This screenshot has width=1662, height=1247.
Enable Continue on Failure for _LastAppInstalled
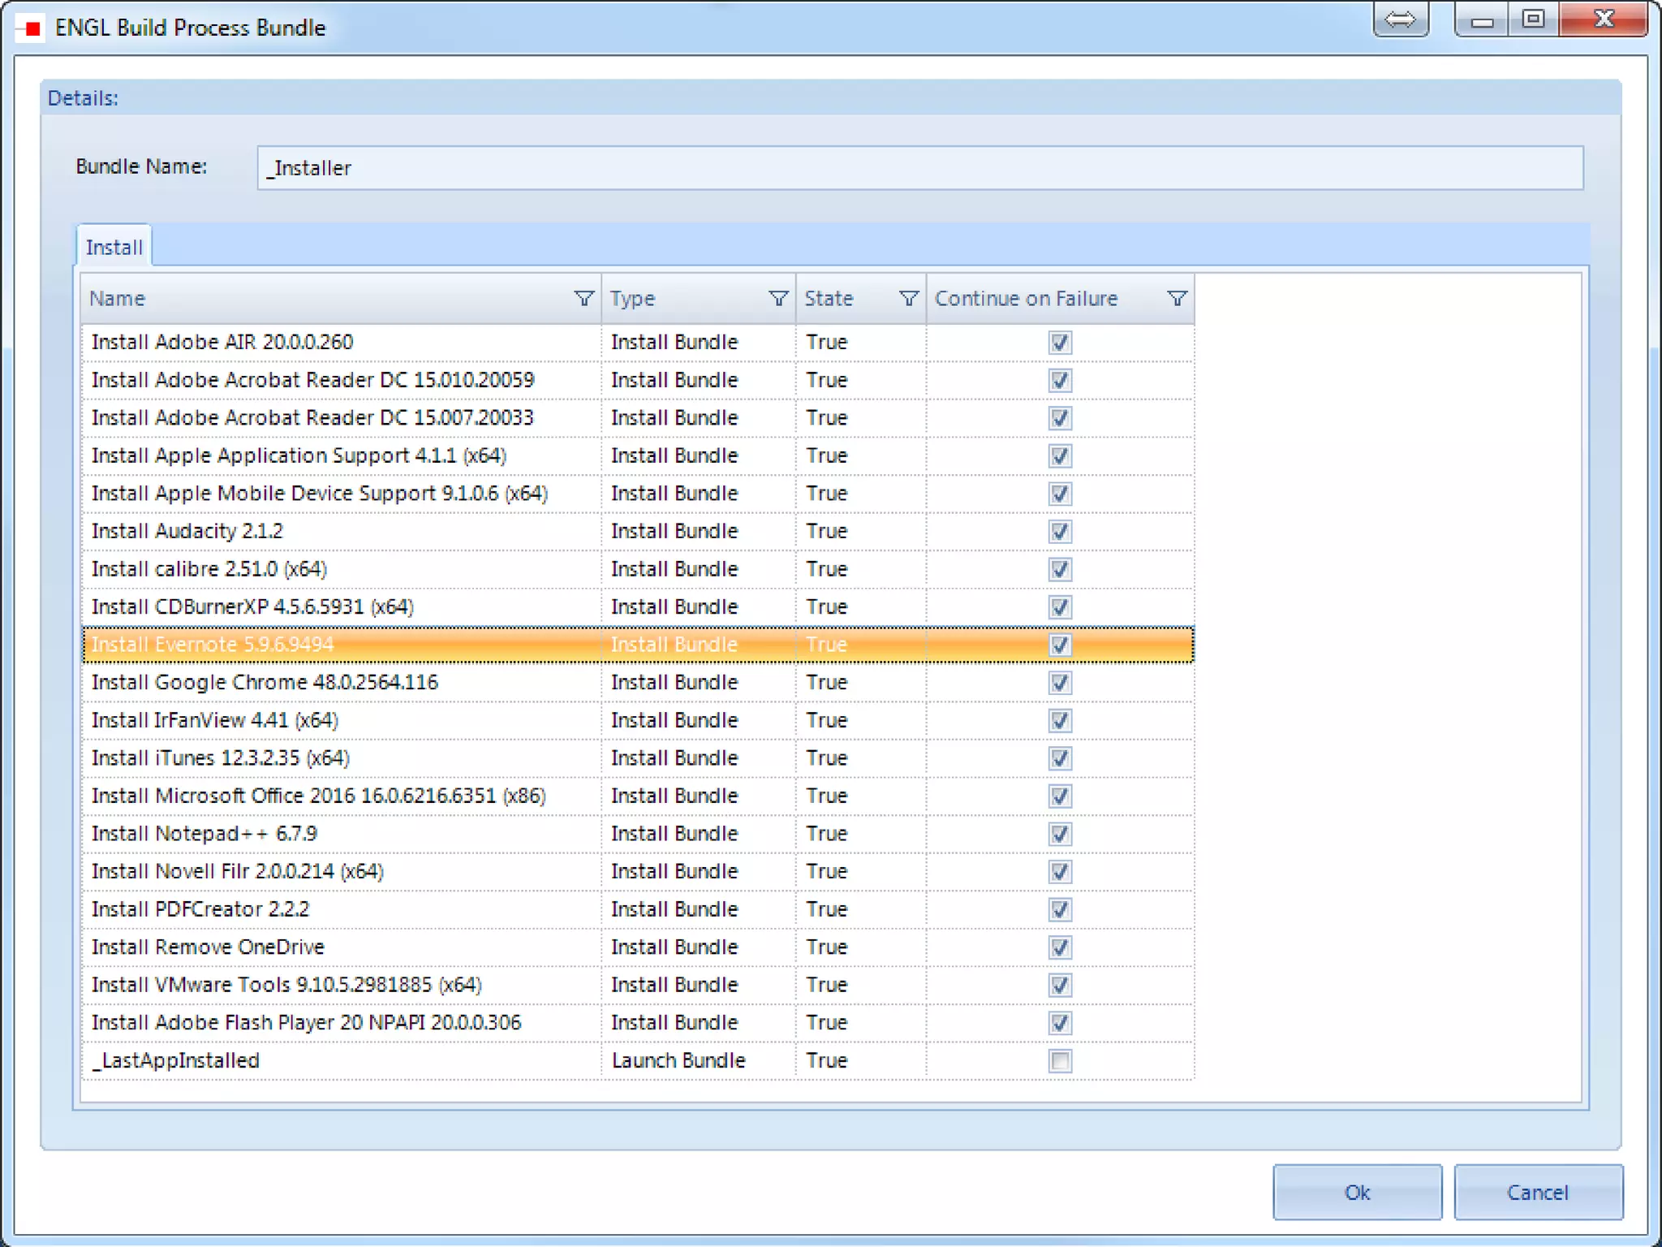pyautogui.click(x=1060, y=1060)
